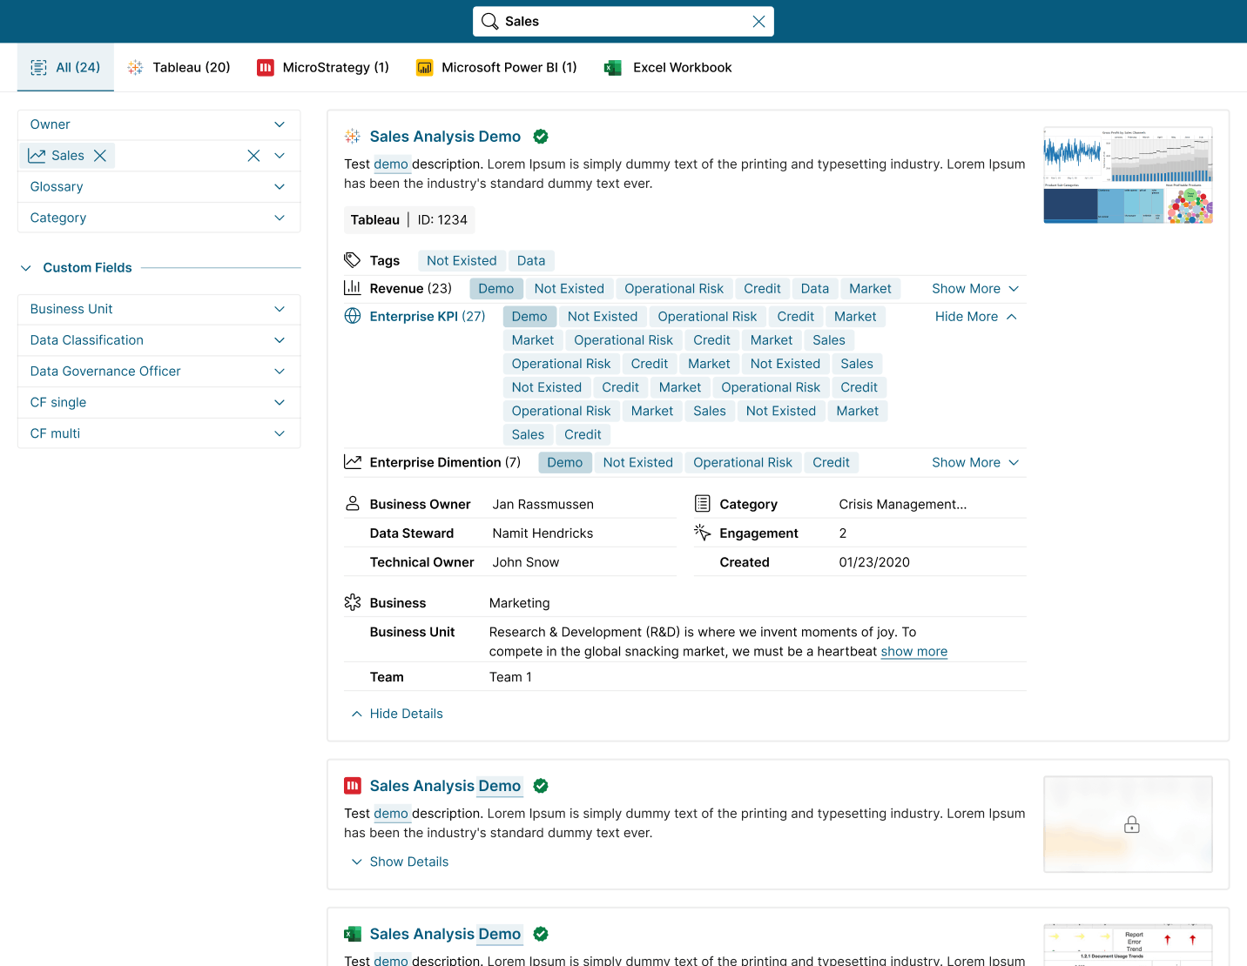This screenshot has width=1247, height=966.
Task: Click the lock icon on the MicroStrategy preview
Action: click(x=1131, y=823)
